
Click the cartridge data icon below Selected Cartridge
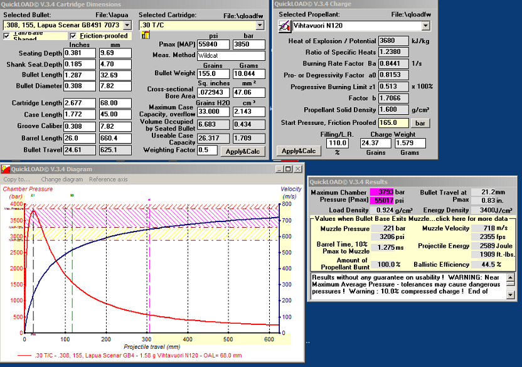pyautogui.click(x=146, y=35)
